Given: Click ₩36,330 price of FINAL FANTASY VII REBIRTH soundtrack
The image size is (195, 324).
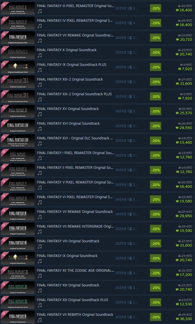Looking at the screenshot, I should click(184, 319).
